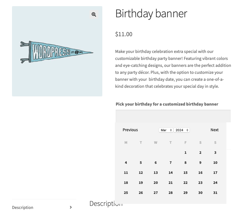242x212 pixels.
Task: Choose day 31 in the calendar
Action: click(x=215, y=193)
